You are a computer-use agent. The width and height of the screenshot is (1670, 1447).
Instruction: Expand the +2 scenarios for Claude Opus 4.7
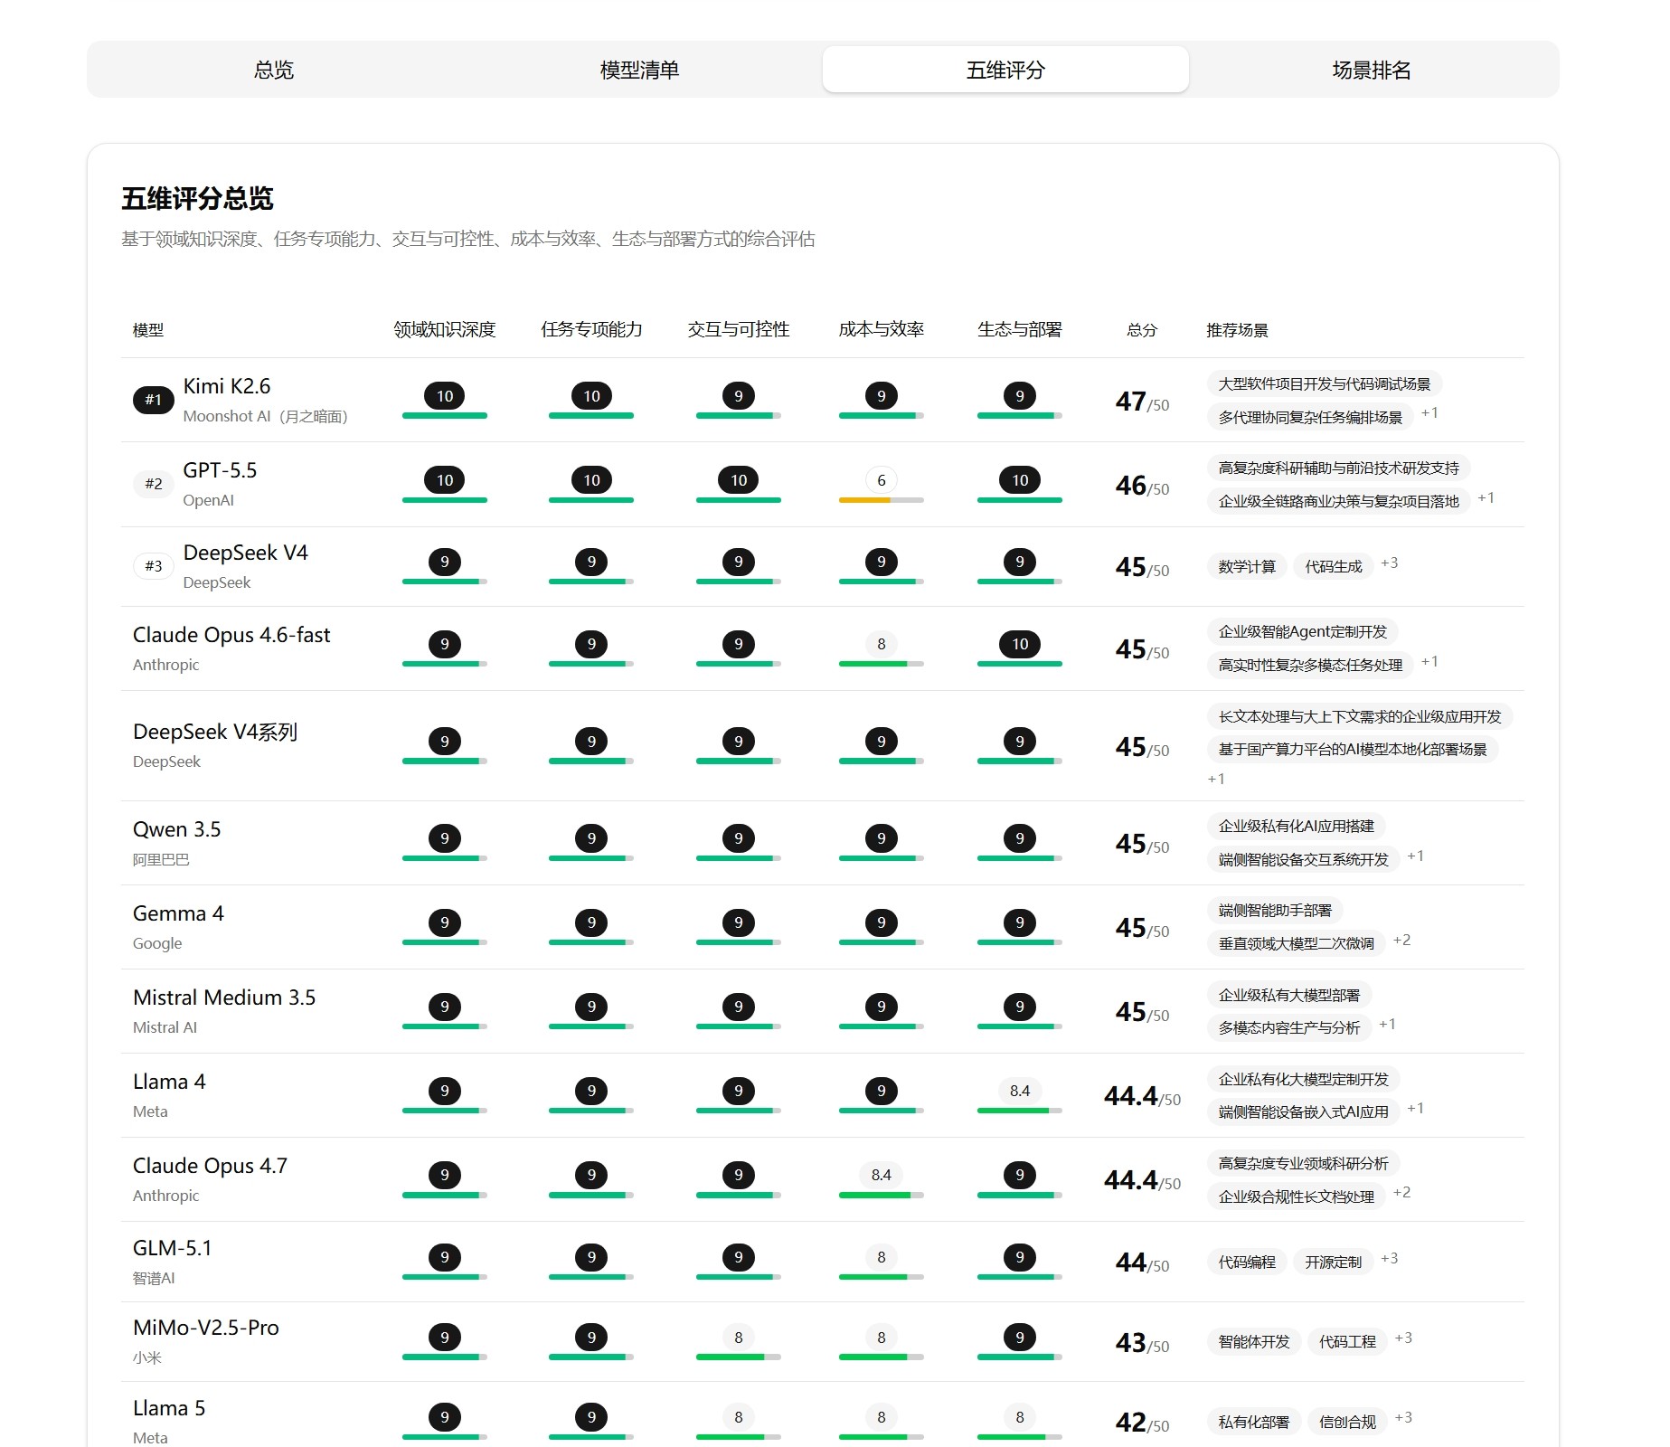pos(1402,1193)
